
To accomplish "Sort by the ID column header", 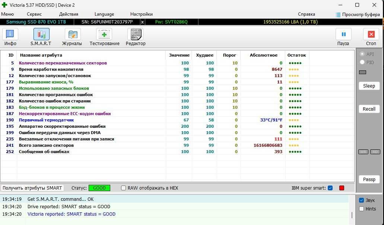I will point(11,55).
